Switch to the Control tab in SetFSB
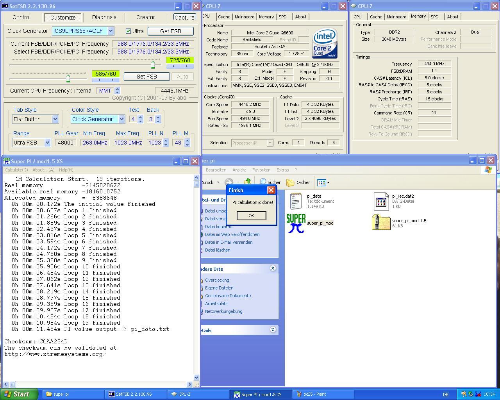 coord(21,17)
